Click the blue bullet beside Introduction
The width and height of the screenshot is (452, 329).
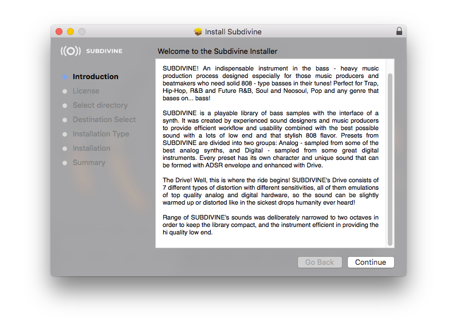(65, 77)
